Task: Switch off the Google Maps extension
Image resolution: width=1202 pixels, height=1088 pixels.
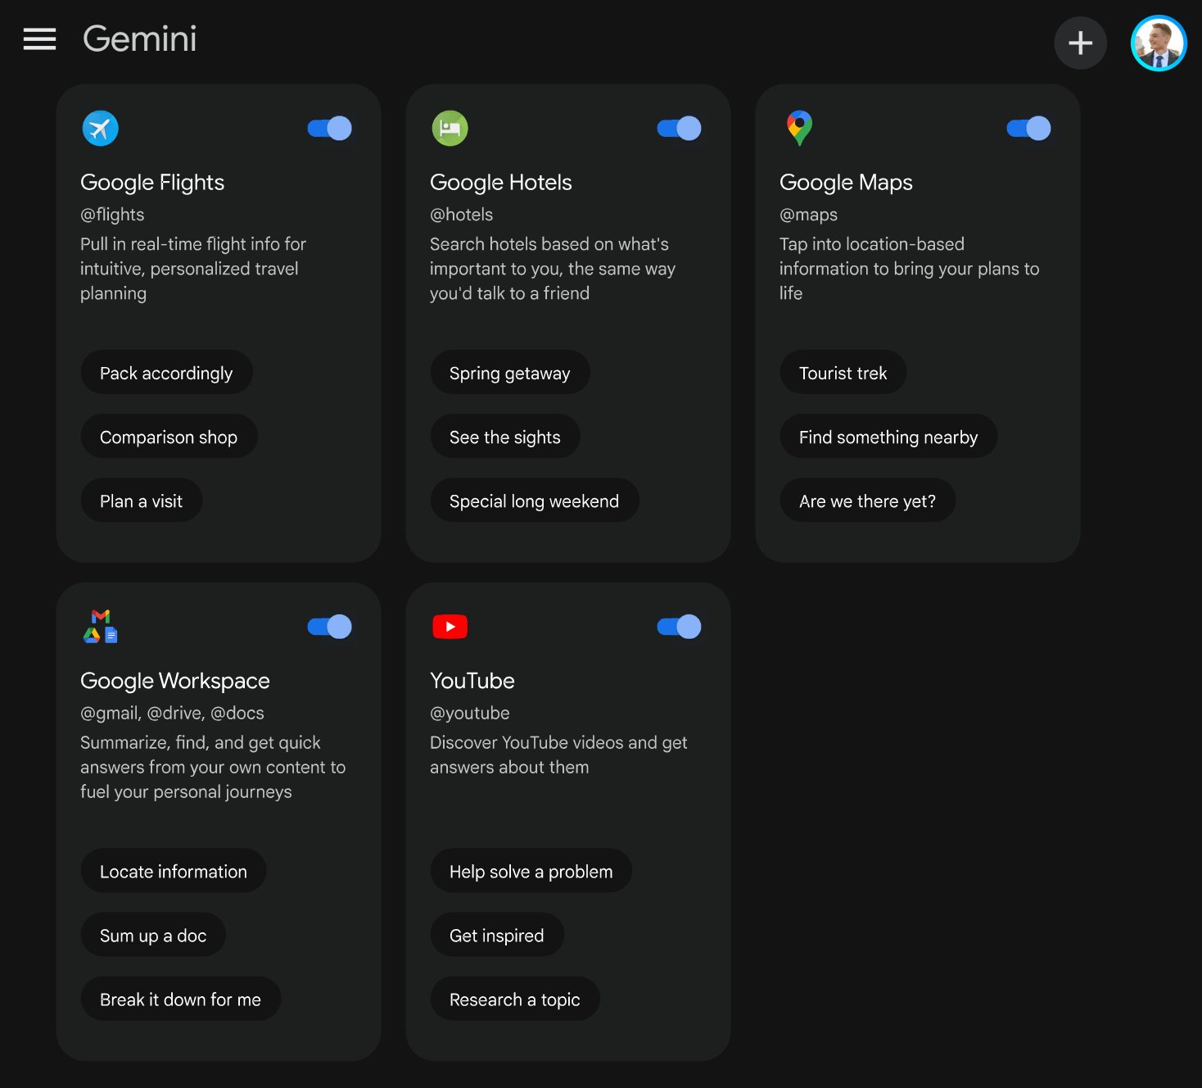Action: pos(1028,129)
